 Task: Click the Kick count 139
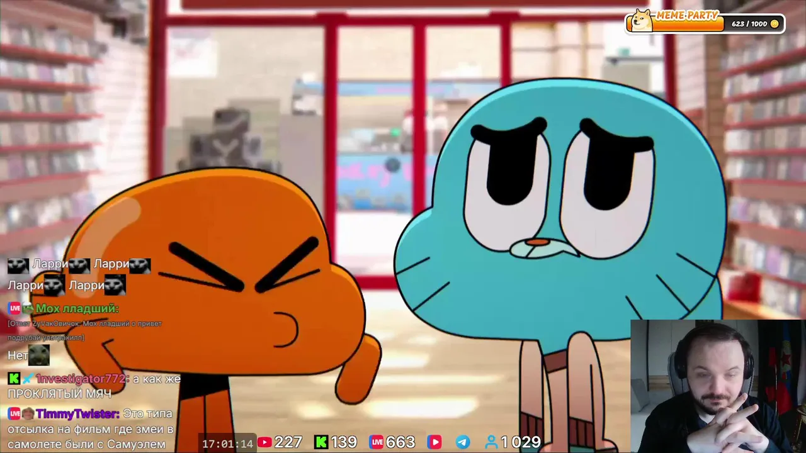[x=344, y=442]
